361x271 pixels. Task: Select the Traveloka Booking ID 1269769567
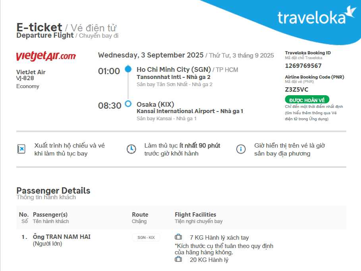(303, 66)
